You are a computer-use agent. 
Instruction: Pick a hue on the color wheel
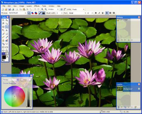(x=15, y=96)
